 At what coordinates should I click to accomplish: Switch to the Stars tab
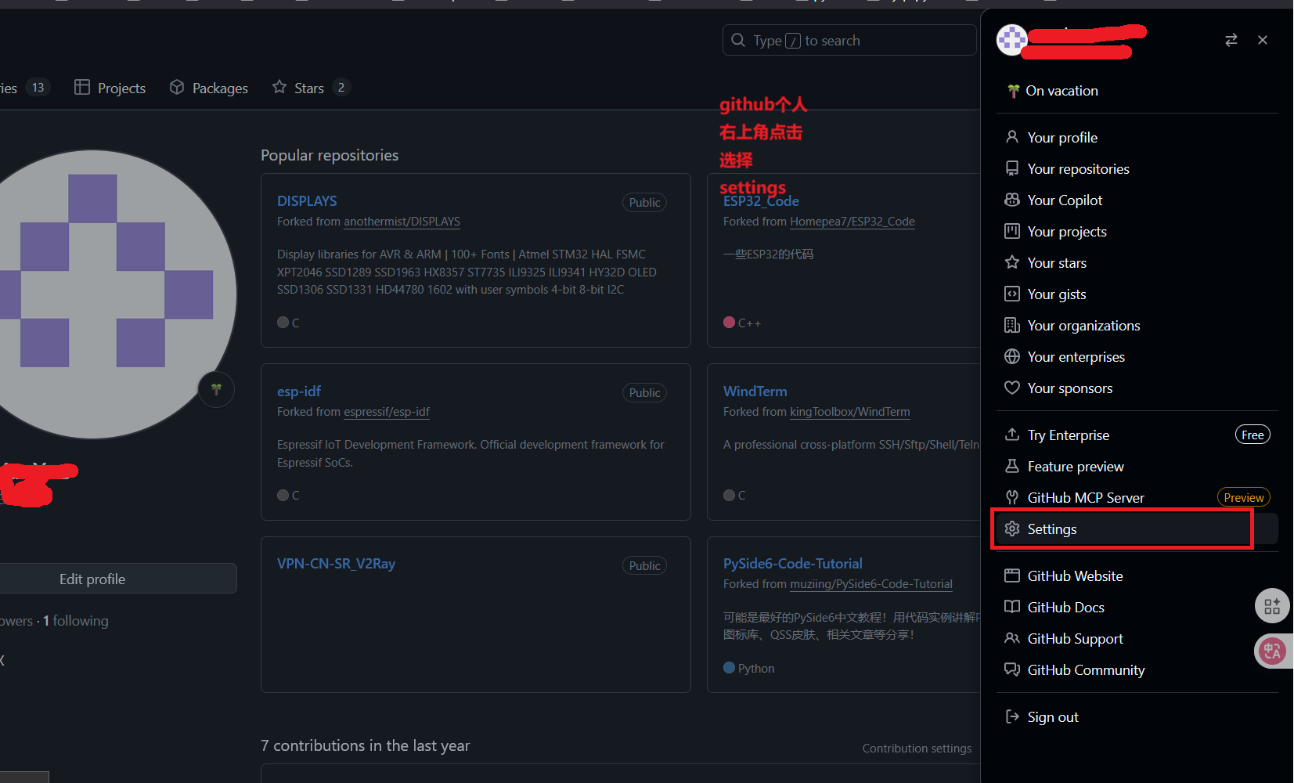310,88
